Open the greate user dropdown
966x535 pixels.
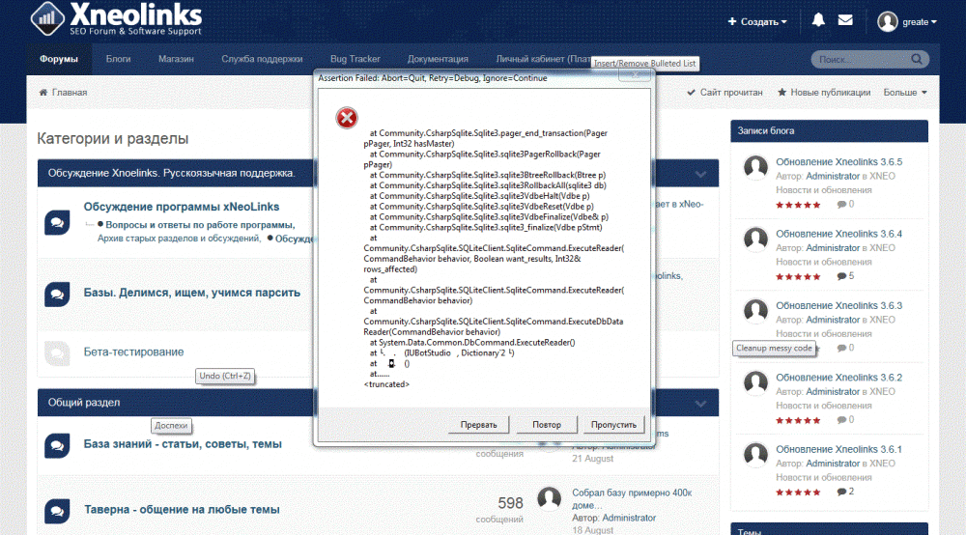(907, 21)
